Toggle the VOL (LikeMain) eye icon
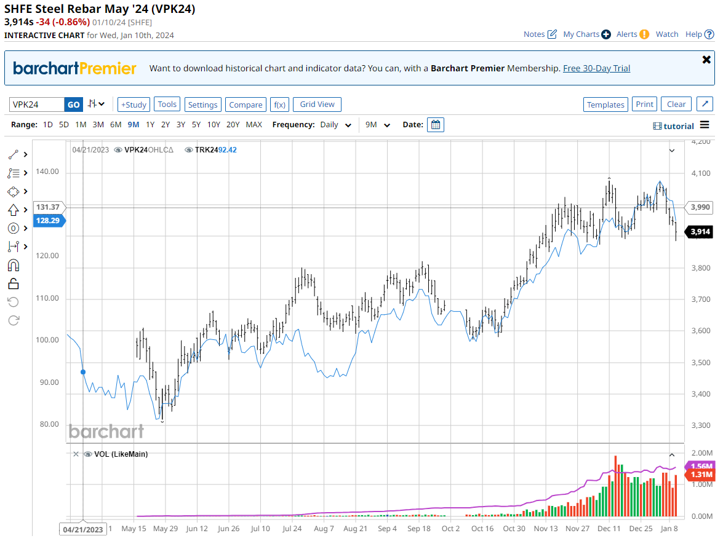 pyautogui.click(x=88, y=454)
